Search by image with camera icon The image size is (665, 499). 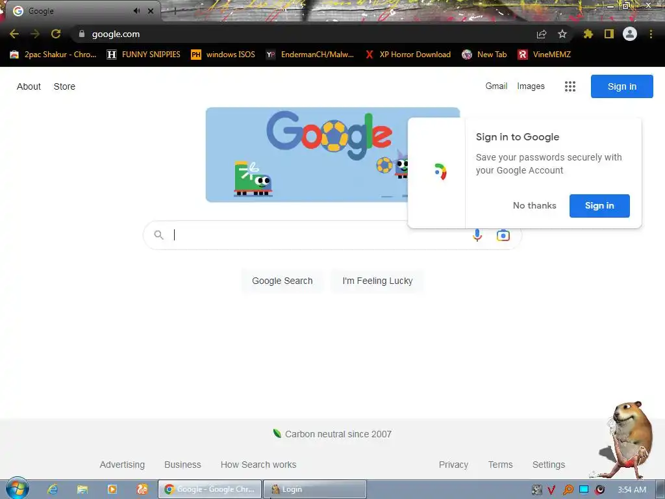point(503,235)
